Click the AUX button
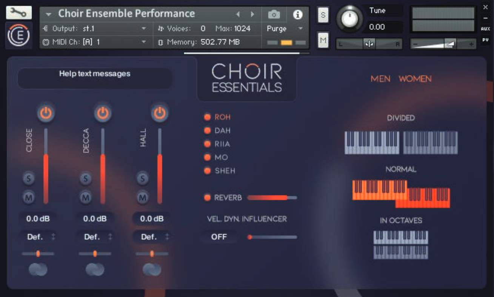This screenshot has height=297, width=494. click(486, 28)
